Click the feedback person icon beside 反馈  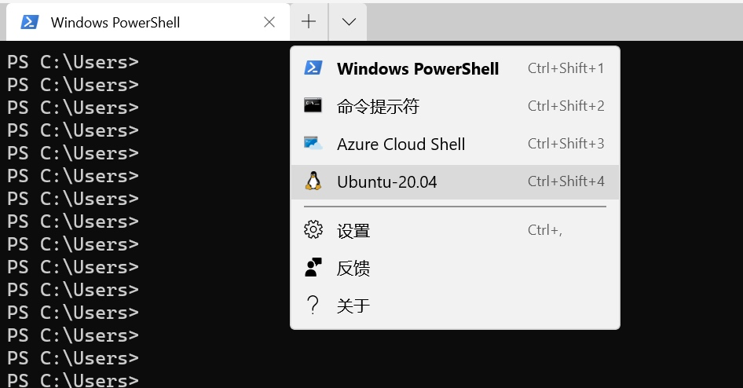click(x=313, y=268)
